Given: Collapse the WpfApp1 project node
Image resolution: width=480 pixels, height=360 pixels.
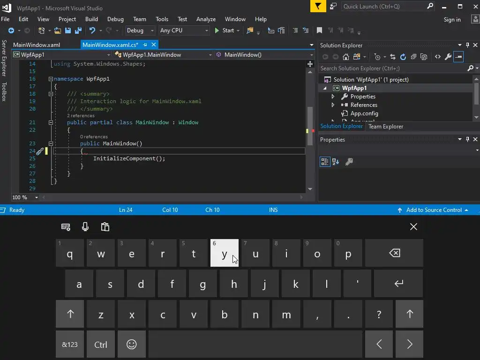Looking at the screenshot, I should (325, 88).
